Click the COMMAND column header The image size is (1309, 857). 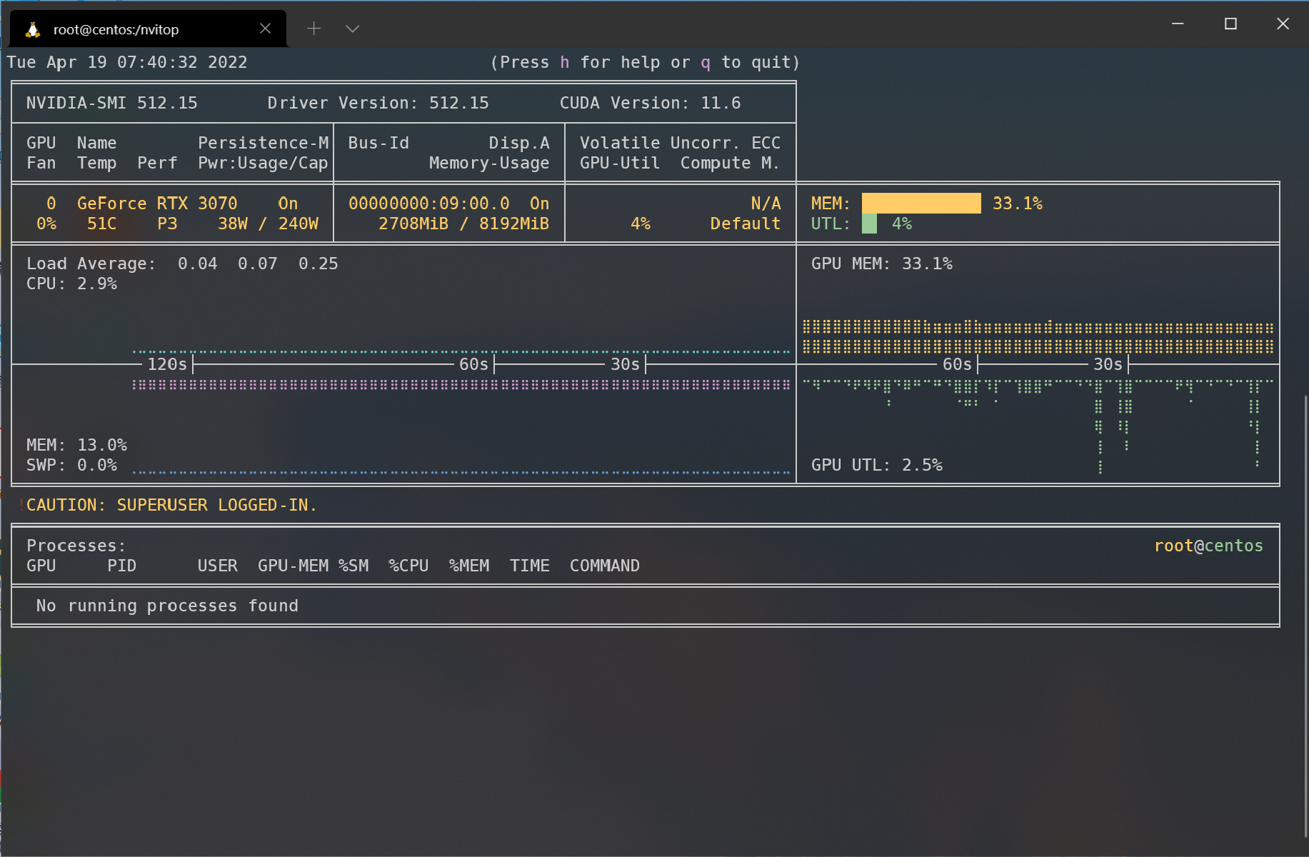tap(604, 566)
